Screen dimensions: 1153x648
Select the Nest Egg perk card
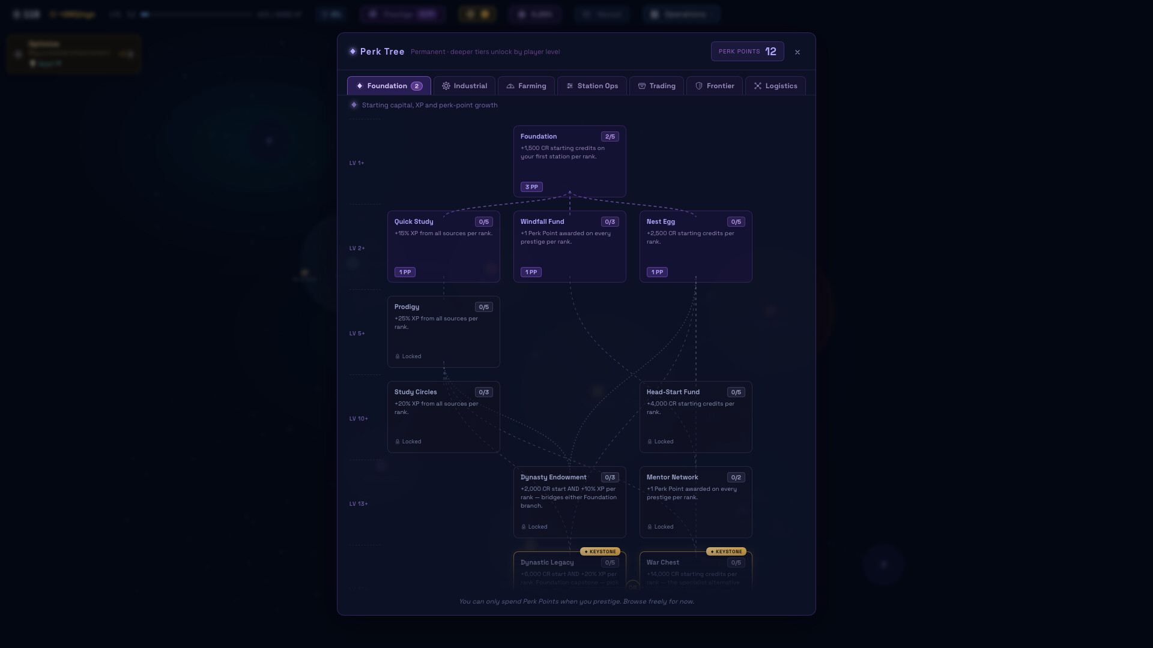pos(696,247)
